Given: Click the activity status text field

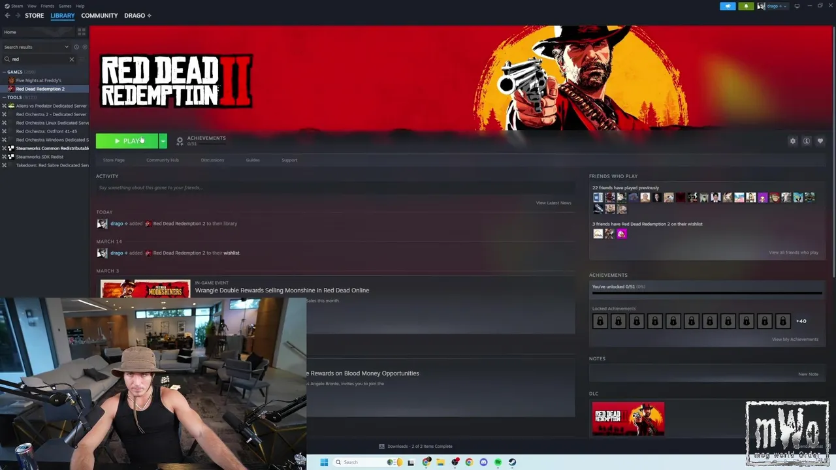Looking at the screenshot, I should click(x=334, y=188).
